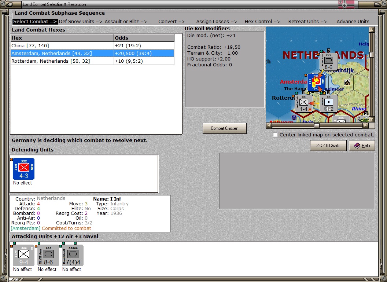Screen dimensions: 387x282
Task: Click the map vertical scrollbar up arrow
Action: 372,30
